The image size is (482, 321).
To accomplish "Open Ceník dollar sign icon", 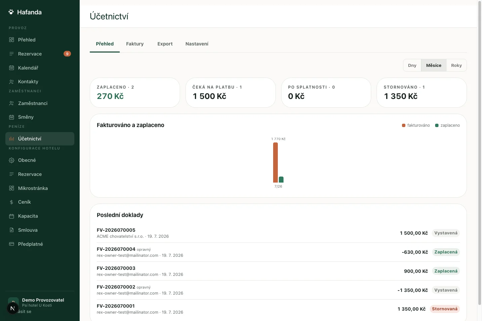I will (11, 202).
